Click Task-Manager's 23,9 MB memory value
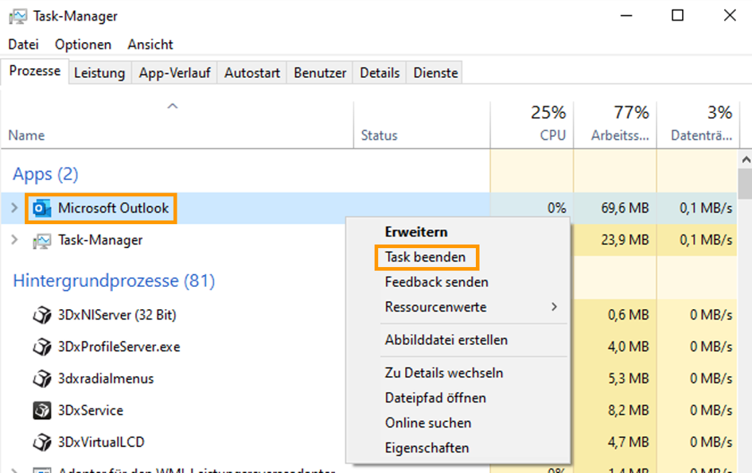This screenshot has height=473, width=752. click(625, 239)
